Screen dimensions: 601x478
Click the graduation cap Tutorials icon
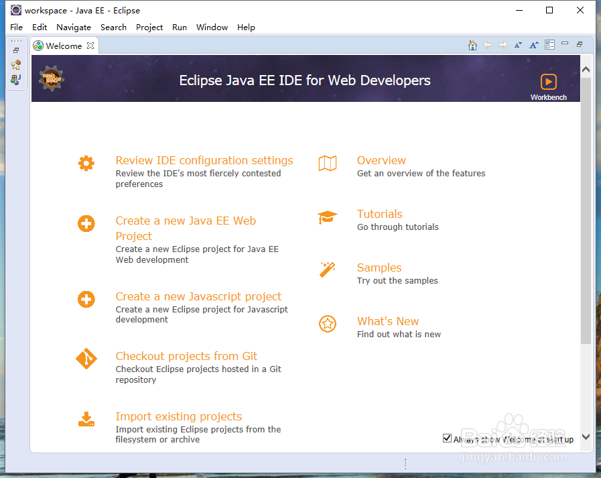[x=328, y=217]
